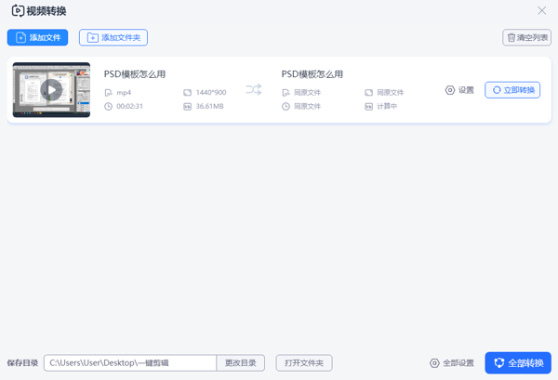Open output folder with 打开文件夹

[x=304, y=363]
